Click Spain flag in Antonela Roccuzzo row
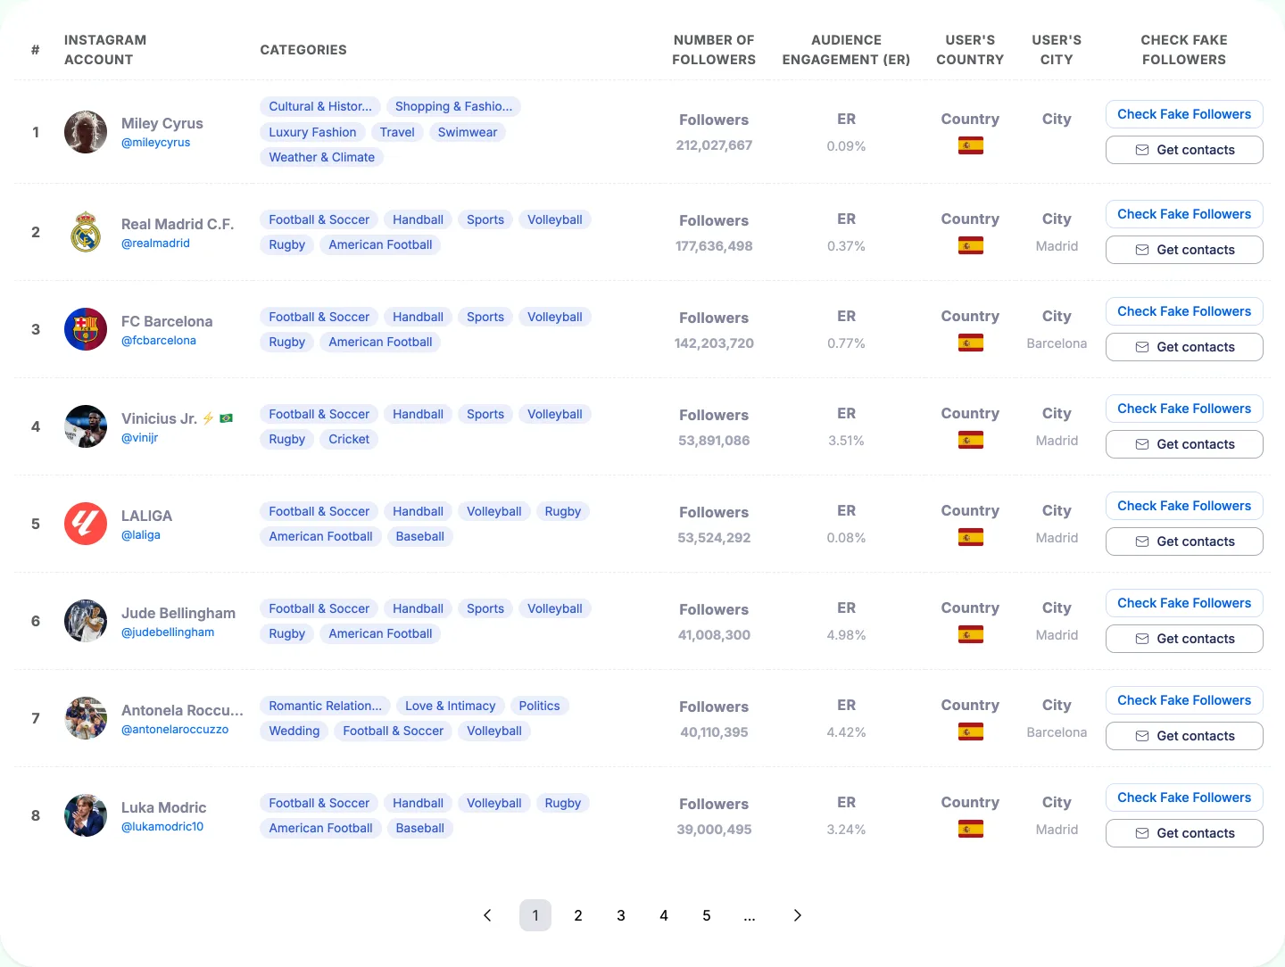The height and width of the screenshot is (967, 1285). 970,731
